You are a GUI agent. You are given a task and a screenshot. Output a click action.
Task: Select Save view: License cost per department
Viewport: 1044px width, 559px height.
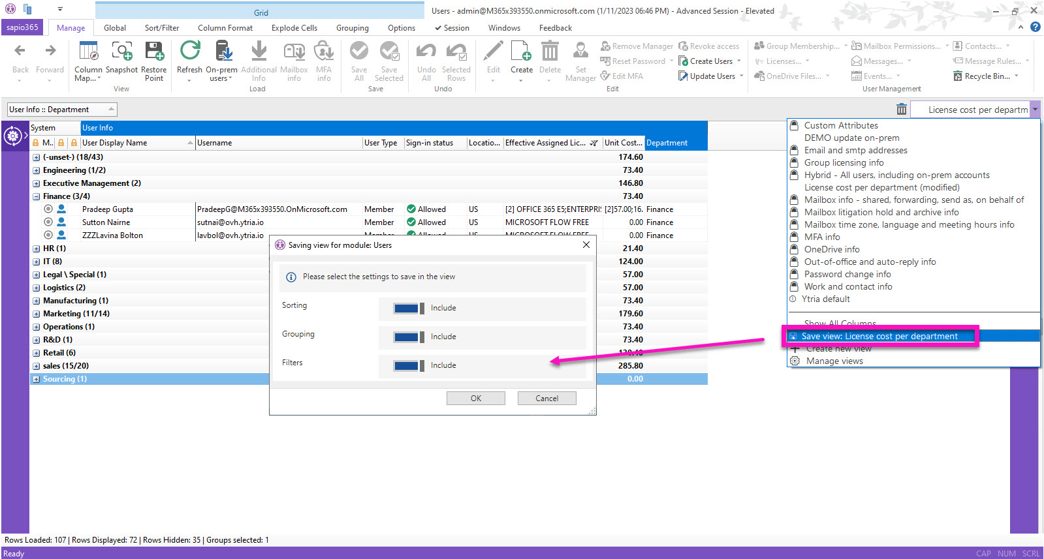[913, 337]
